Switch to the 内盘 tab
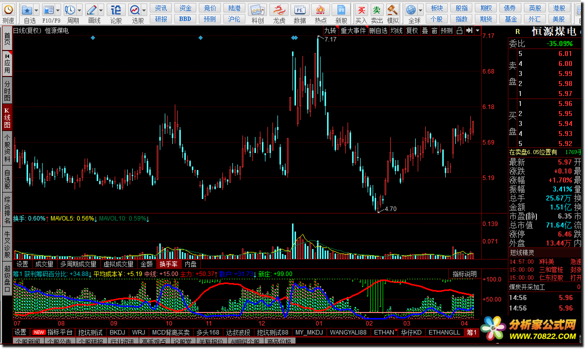The width and height of the screenshot is (586, 349). (191, 264)
